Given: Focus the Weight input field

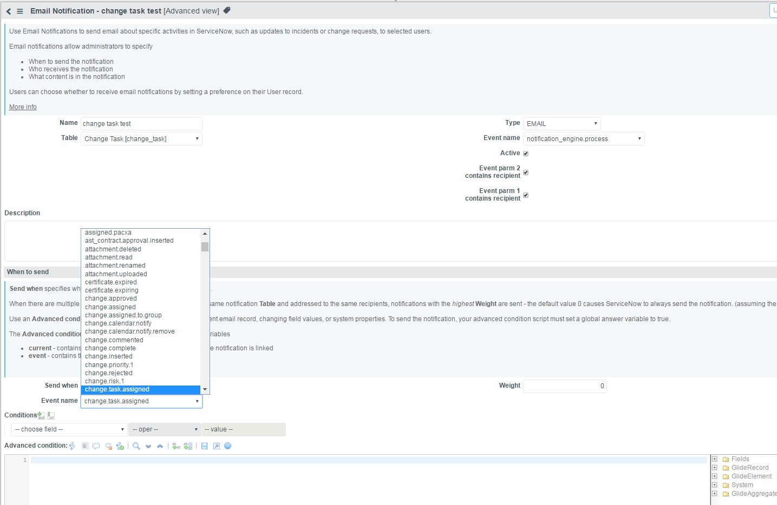Looking at the screenshot, I should 565,386.
